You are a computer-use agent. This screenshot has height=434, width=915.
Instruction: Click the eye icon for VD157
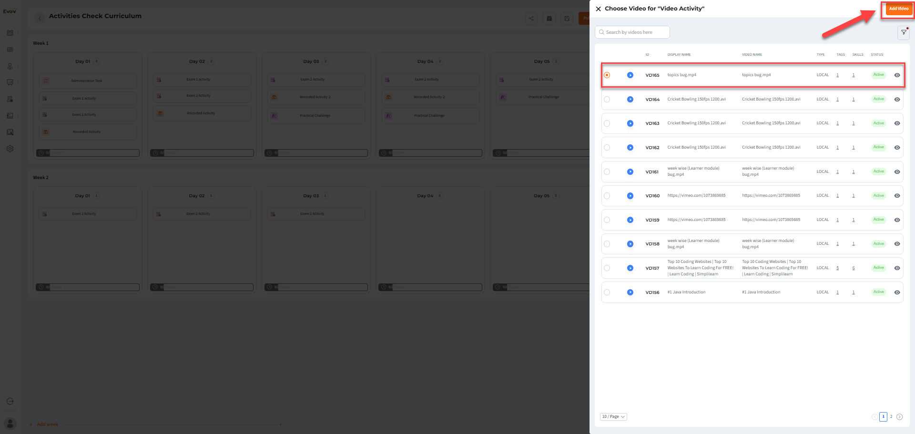pos(897,268)
